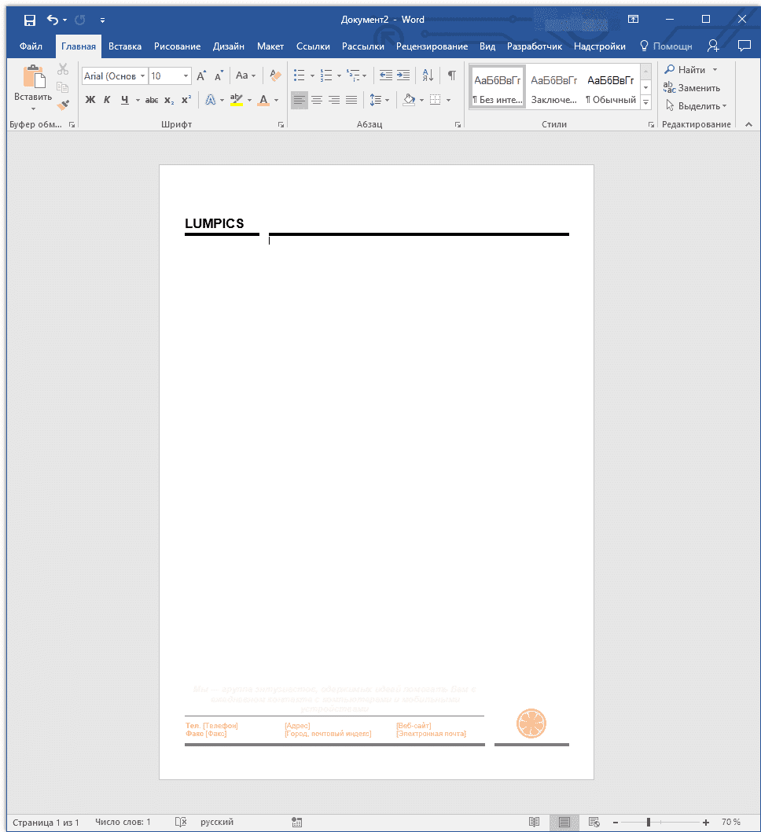Click the LUMPICS header text
Image resolution: width=761 pixels, height=832 pixels.
point(215,224)
